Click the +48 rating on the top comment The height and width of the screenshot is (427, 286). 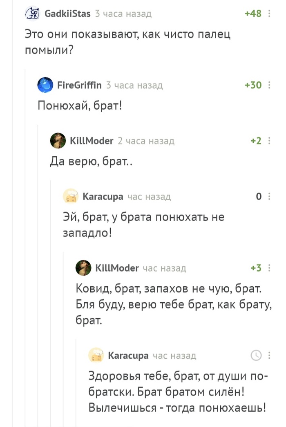[x=253, y=14]
